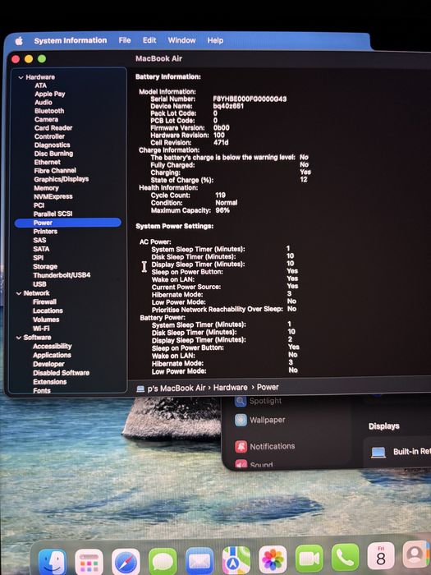Open the Window menu
Image resolution: width=431 pixels, height=575 pixels.
coord(181,40)
